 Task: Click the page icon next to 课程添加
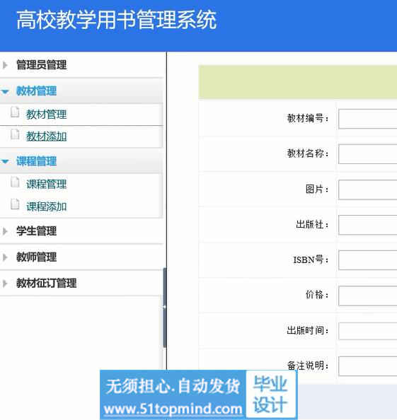[15, 204]
